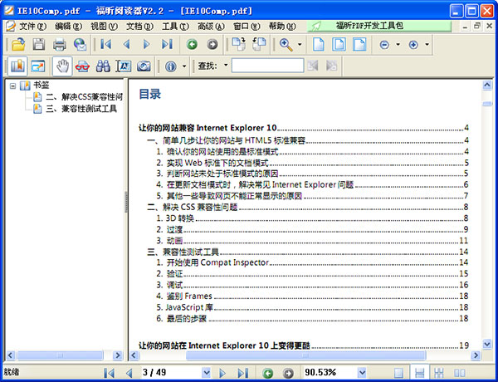Viewport: 498px width, 382px height.
Task: Click the document vertical scrollbar thumb
Action: pyautogui.click(x=487, y=104)
